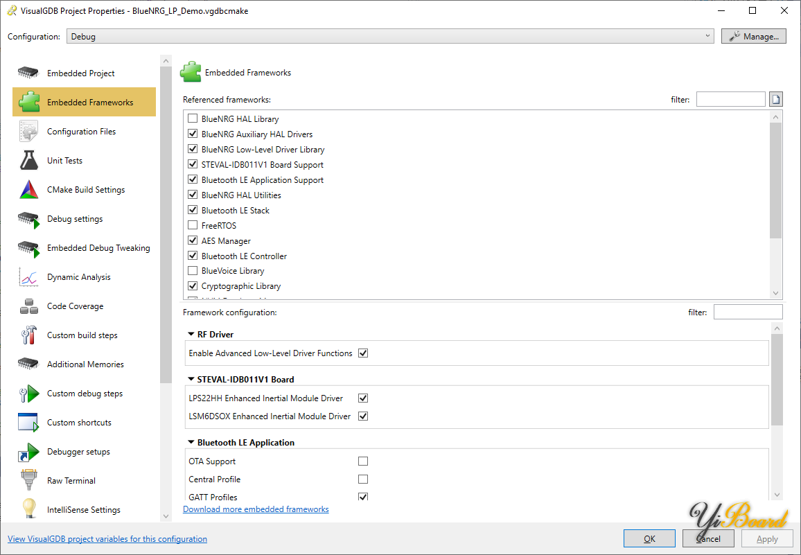The width and height of the screenshot is (801, 555).
Task: Click the referenced frameworks scroll down arrow
Action: pos(775,293)
